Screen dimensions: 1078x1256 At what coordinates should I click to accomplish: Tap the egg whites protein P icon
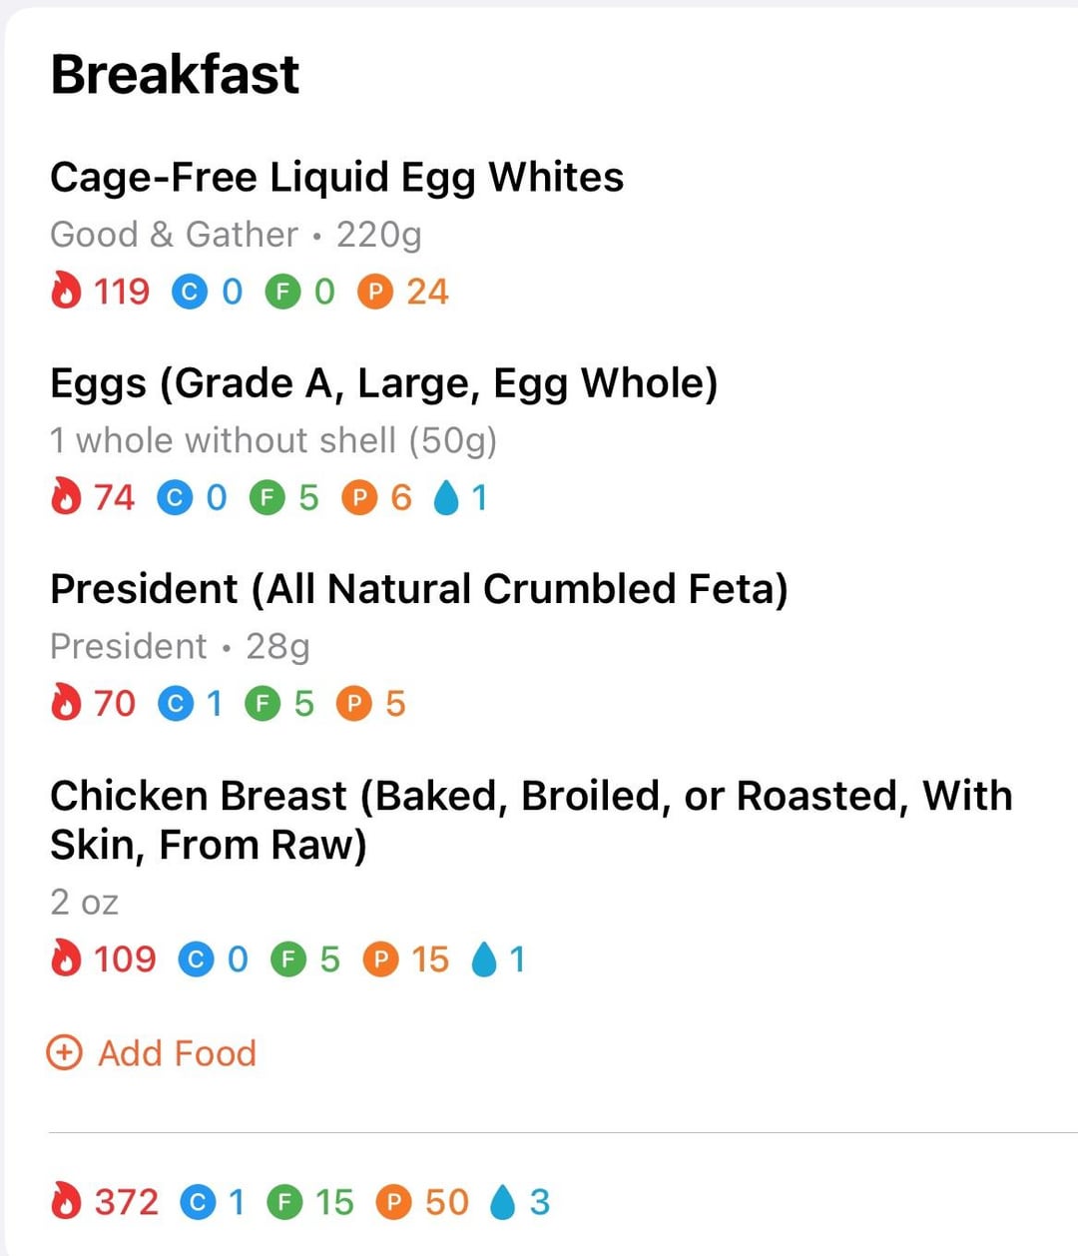coord(374,292)
